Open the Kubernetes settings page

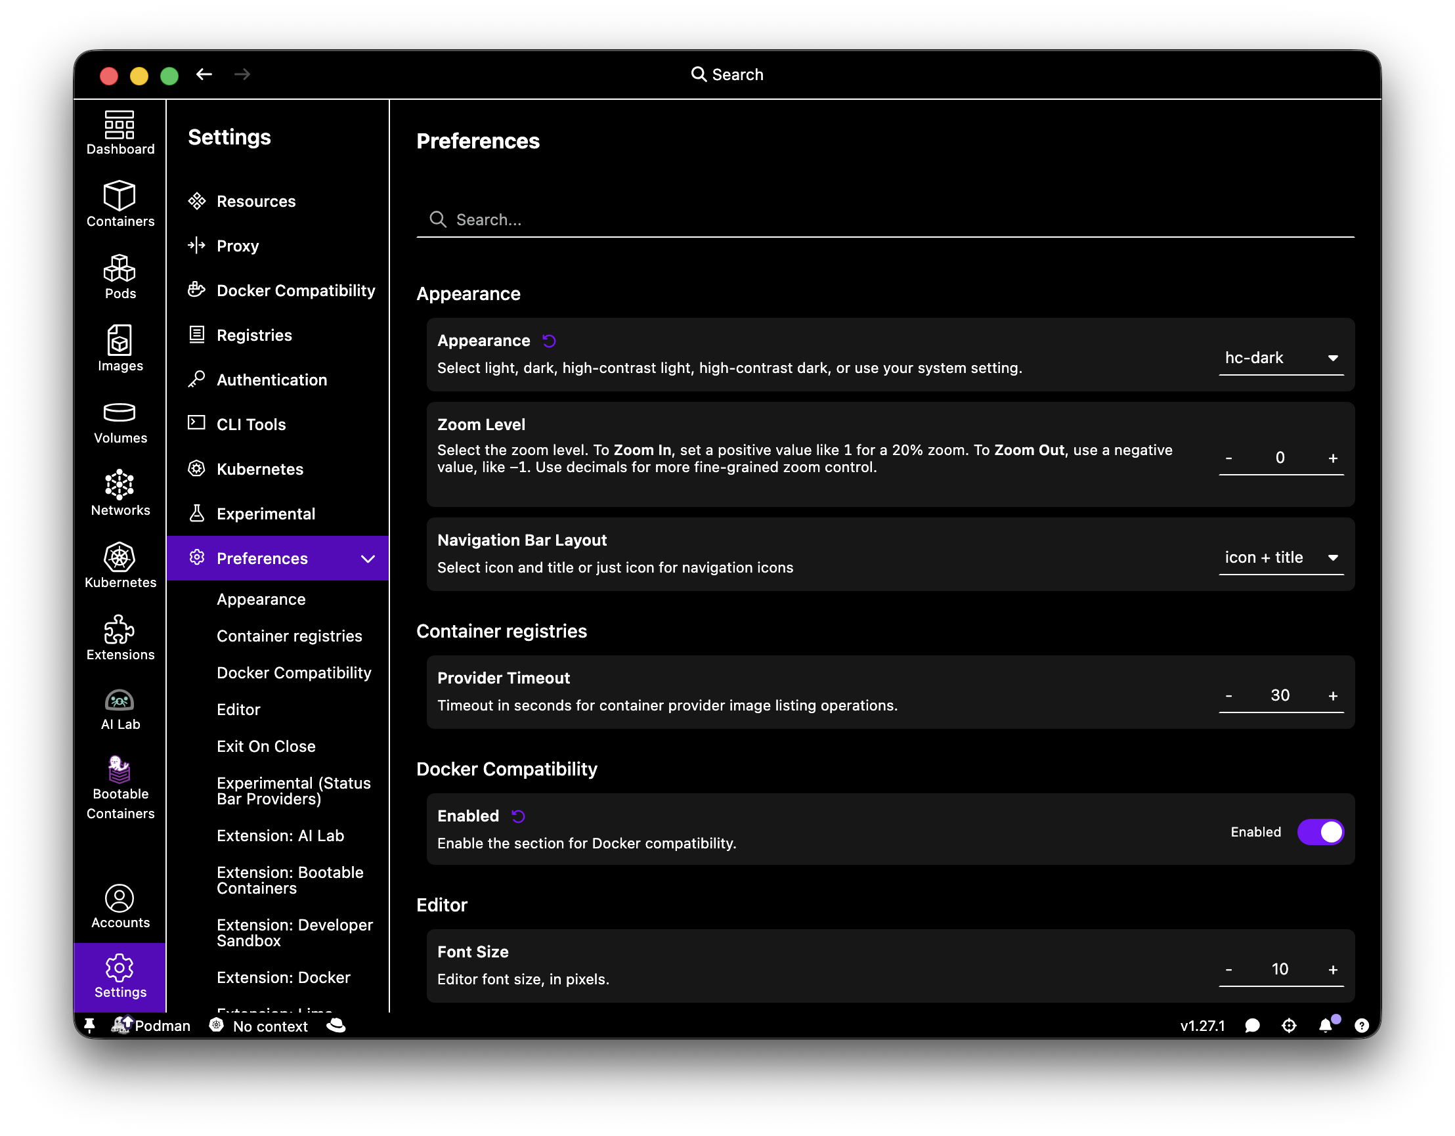pyautogui.click(x=260, y=468)
